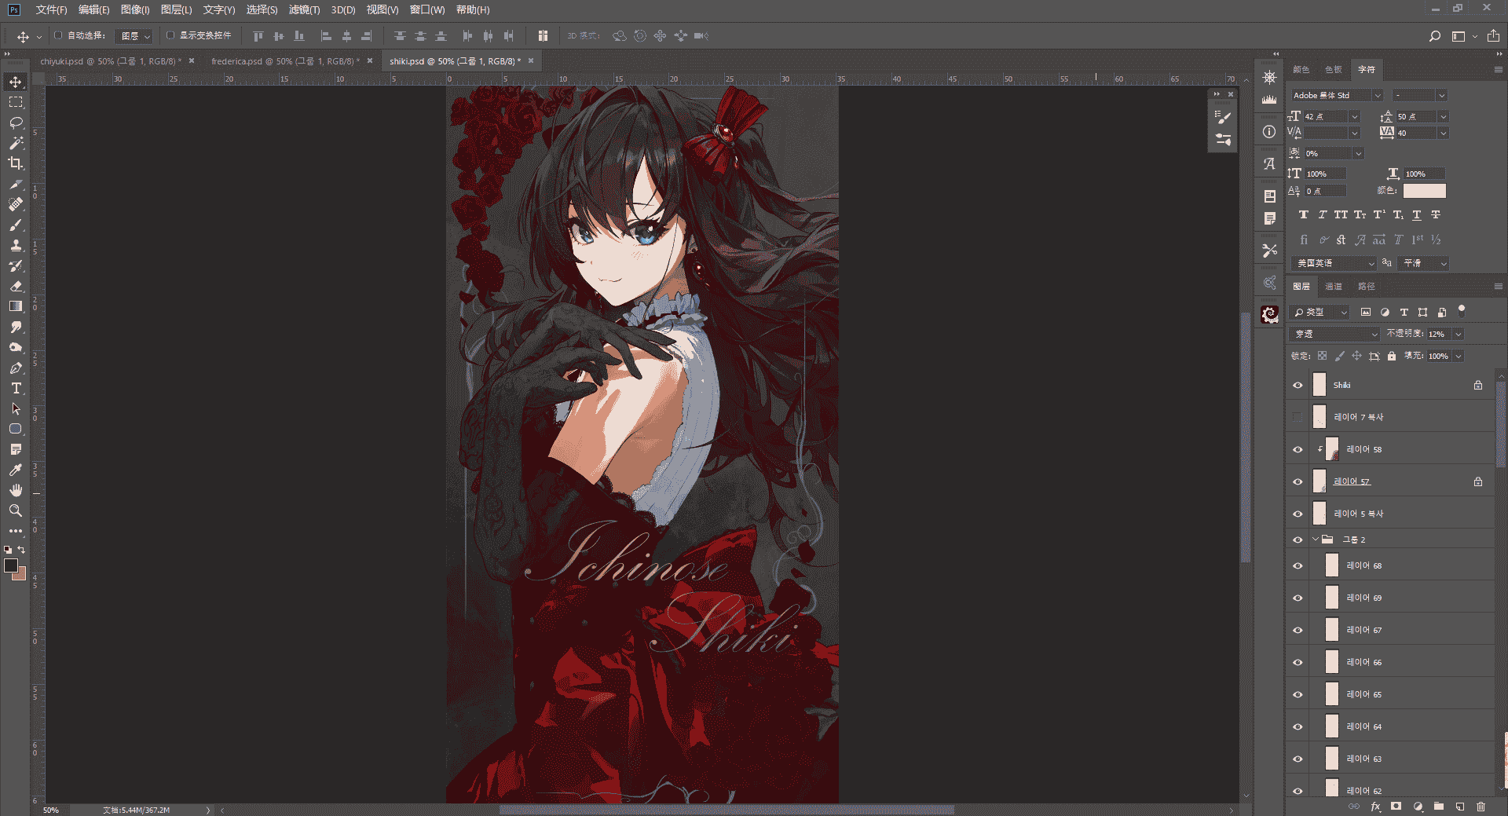Collapse the 그룹 2 layer group
The image size is (1508, 816).
click(1316, 540)
